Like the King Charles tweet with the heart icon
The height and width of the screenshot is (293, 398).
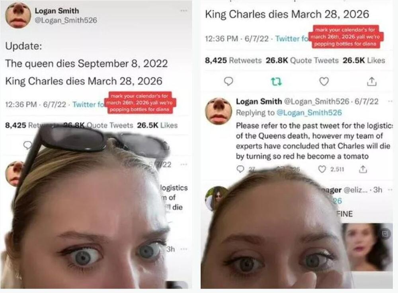click(324, 81)
